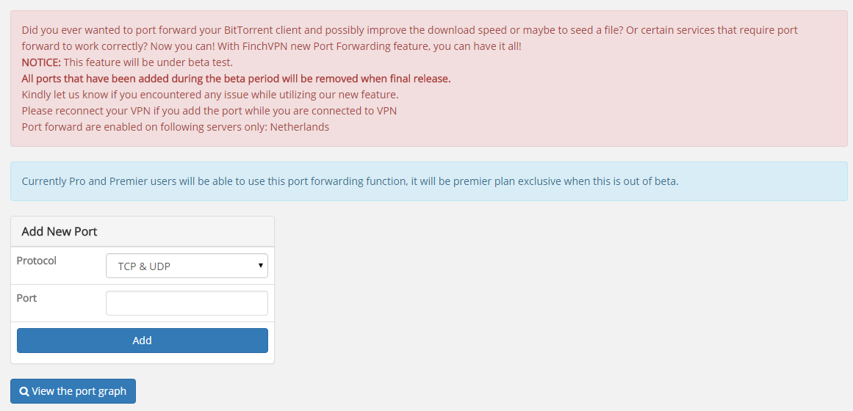
Task: Click the magnifier icon on View the port graph
Action: (24, 391)
